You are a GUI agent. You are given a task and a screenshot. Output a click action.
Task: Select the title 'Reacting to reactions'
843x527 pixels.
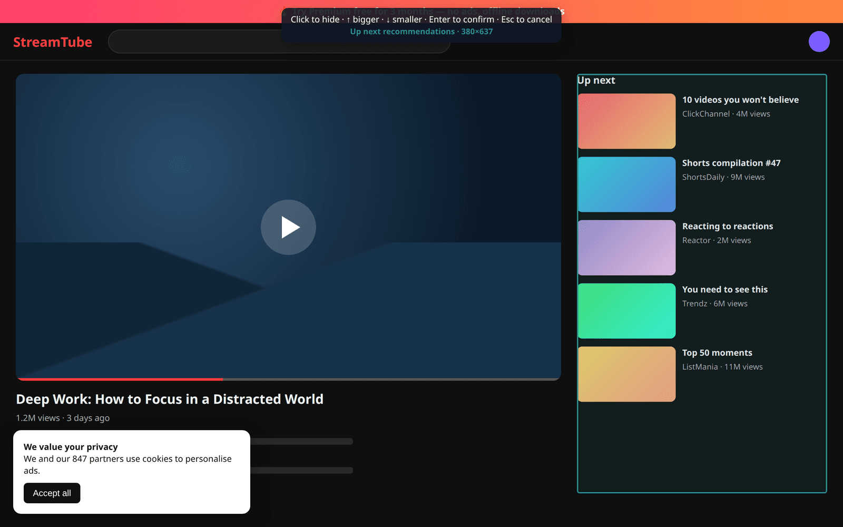728,226
